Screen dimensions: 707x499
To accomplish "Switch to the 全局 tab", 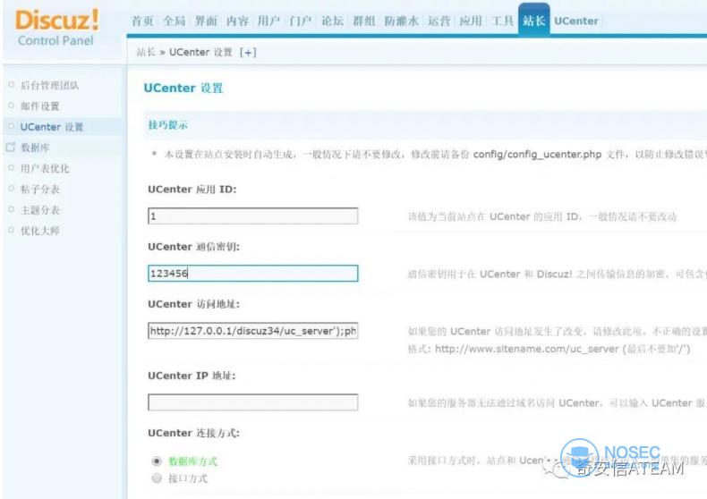I will pos(174,21).
